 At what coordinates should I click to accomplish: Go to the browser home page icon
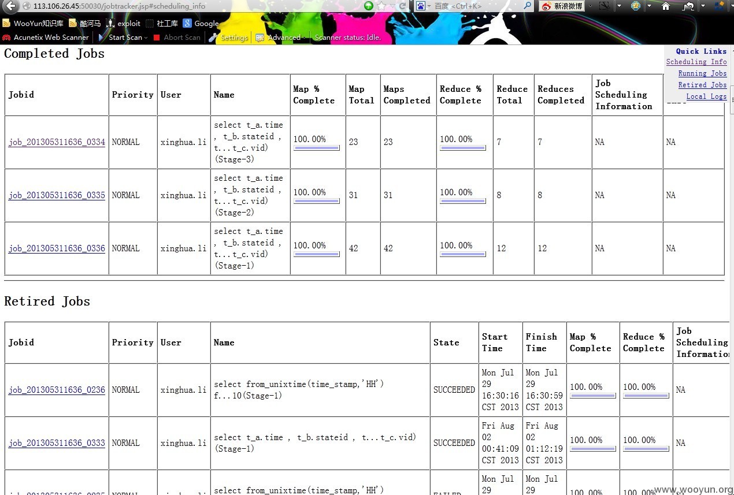pyautogui.click(x=666, y=6)
